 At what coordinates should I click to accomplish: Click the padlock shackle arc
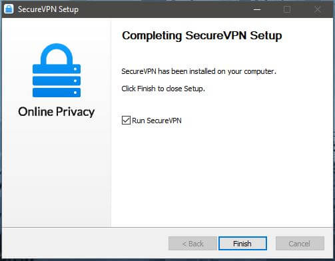tap(57, 53)
